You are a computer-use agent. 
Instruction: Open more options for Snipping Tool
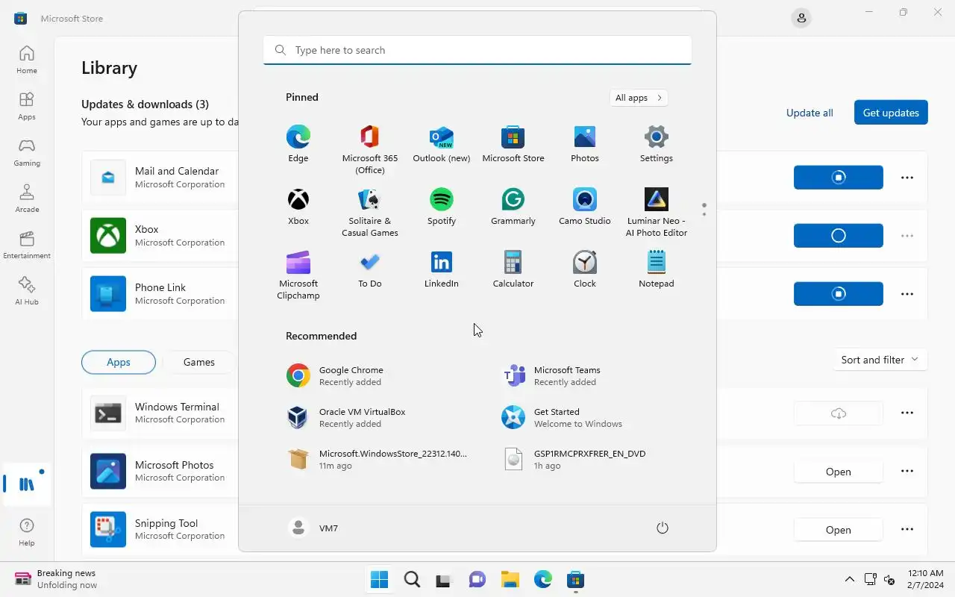point(907,529)
